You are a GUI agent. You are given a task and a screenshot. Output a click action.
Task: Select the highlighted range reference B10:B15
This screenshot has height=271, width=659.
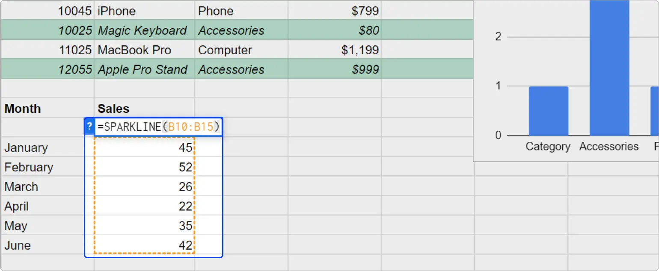point(190,127)
